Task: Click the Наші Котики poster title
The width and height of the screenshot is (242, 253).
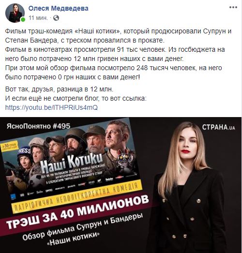Action: 71,163
